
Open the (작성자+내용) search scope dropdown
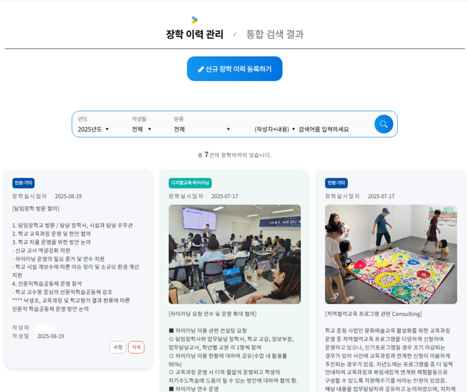(x=275, y=129)
